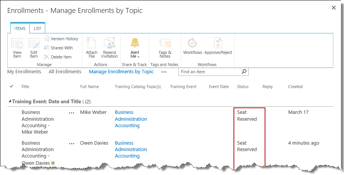The height and width of the screenshot is (175, 344).
Task: Sort by the Title column header
Action: tap(25, 87)
